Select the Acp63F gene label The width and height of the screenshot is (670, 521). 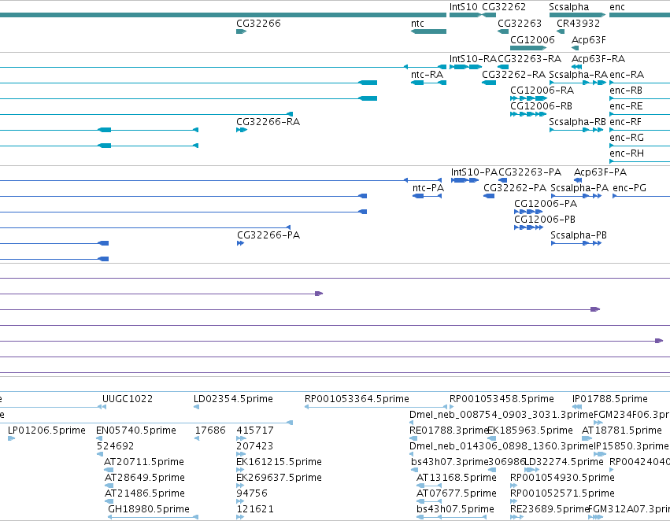(589, 40)
